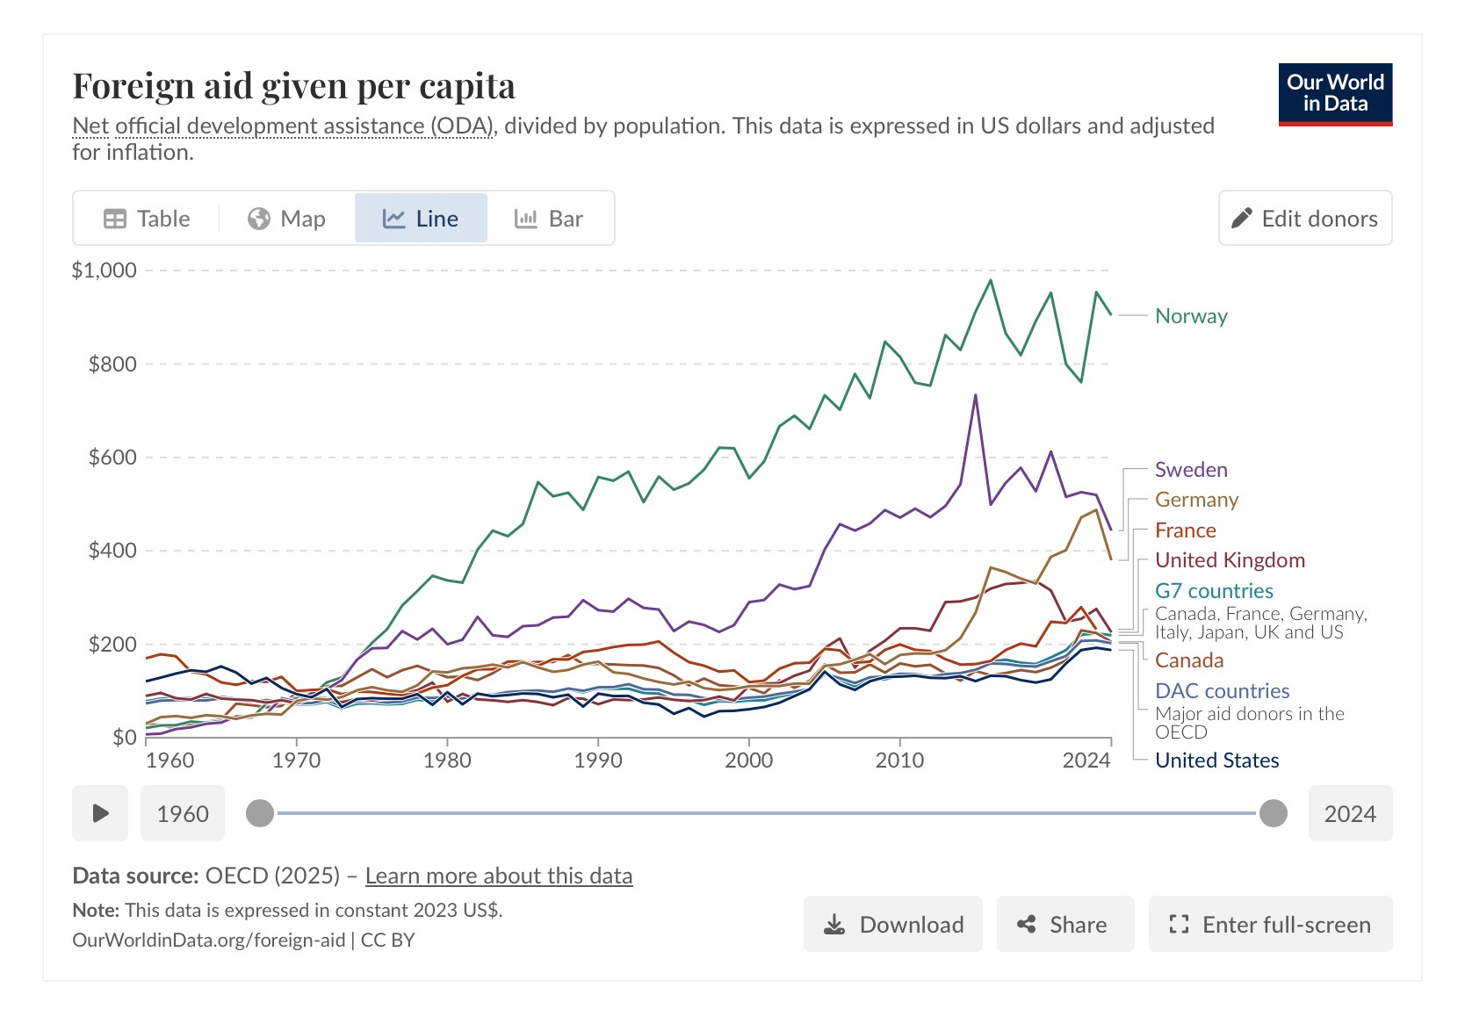Click the Share button
Screen dimensions: 1465x1024
click(1064, 924)
